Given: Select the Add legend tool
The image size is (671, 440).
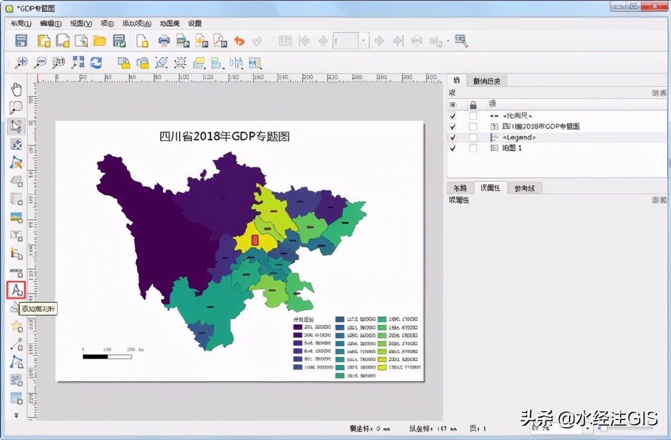Looking at the screenshot, I should (16, 253).
